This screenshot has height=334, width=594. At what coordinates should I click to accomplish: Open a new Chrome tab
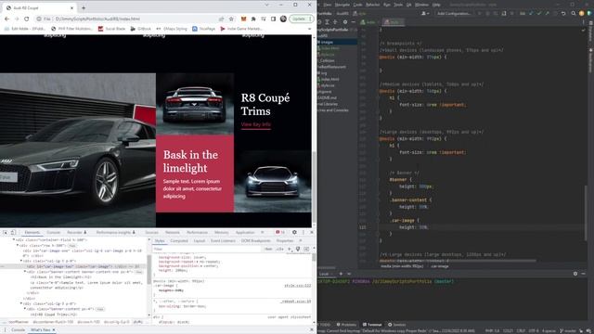[x=84, y=7]
